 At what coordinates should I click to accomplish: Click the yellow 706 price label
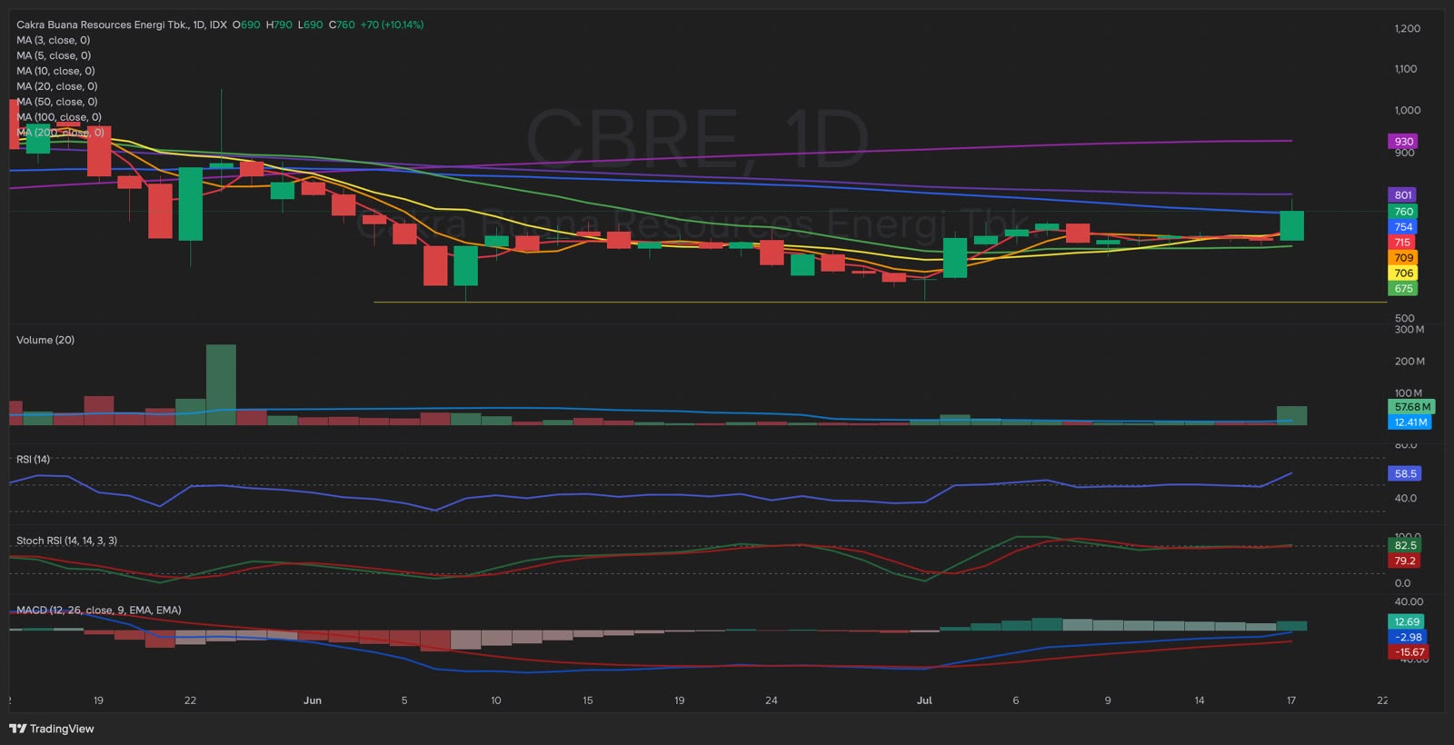coord(1404,273)
